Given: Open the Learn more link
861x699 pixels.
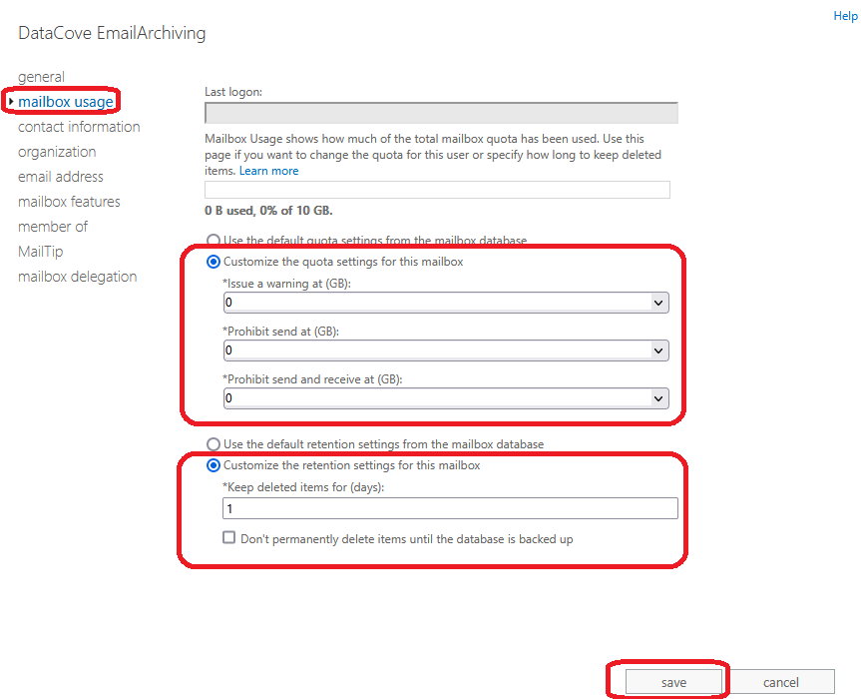Looking at the screenshot, I should click(x=268, y=171).
